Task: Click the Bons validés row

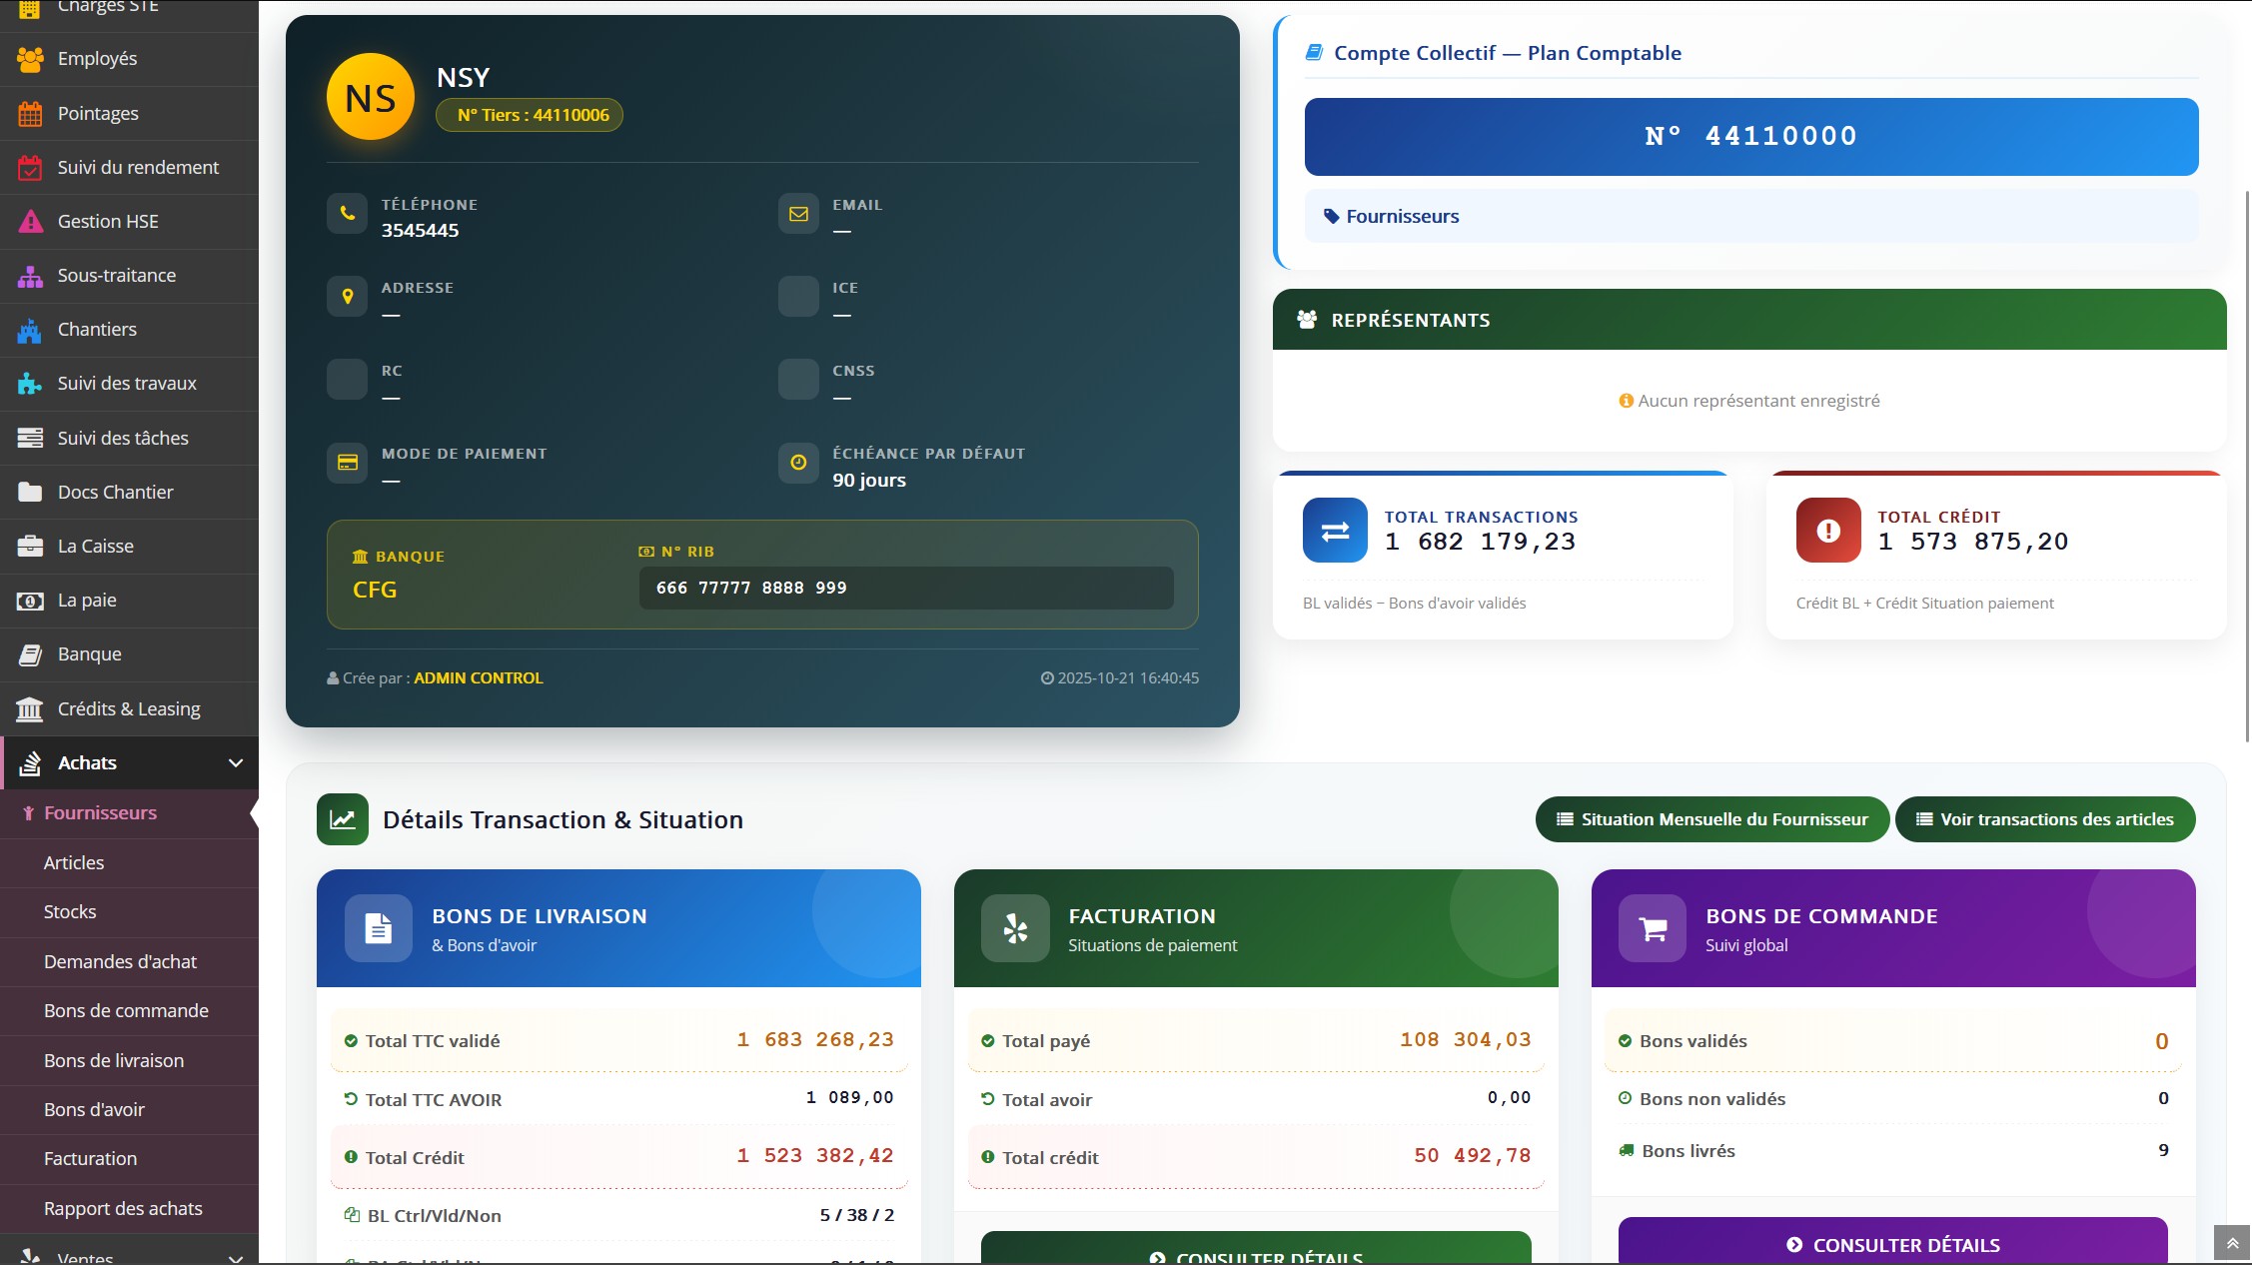Action: (x=1893, y=1041)
